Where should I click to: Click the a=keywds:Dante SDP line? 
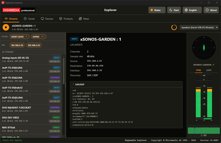coord(80,108)
